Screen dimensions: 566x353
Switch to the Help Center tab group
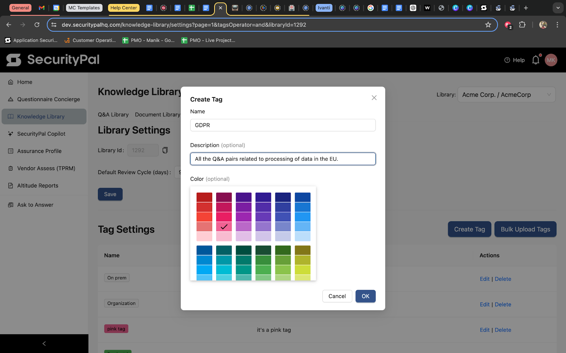123,8
